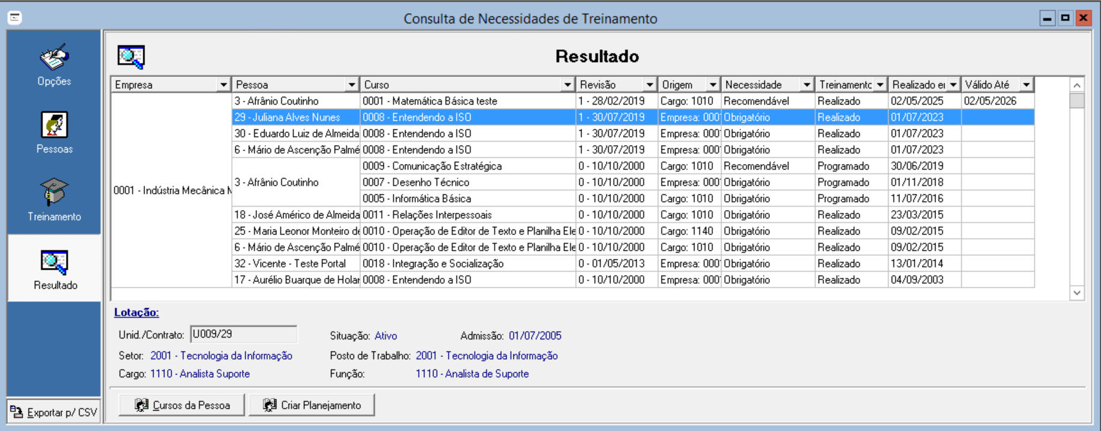Open the Treinamento graduation cap icon
The image size is (1101, 431).
click(x=54, y=193)
